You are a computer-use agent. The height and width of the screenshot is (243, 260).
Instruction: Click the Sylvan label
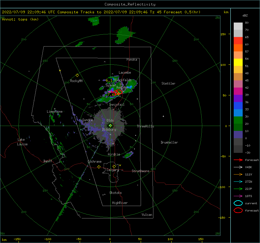[x=111, y=85]
